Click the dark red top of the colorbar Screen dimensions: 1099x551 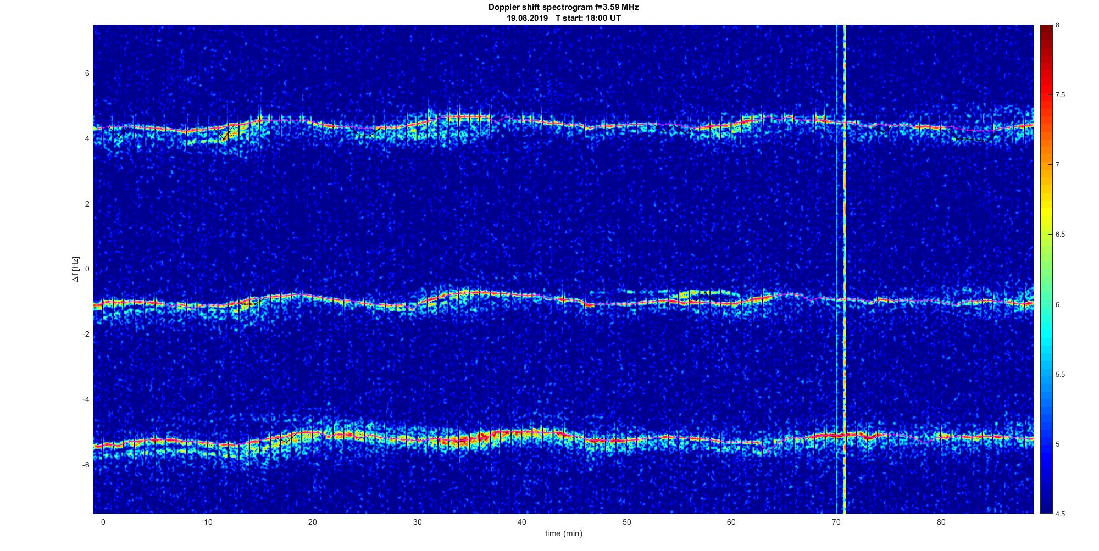[x=1046, y=32]
